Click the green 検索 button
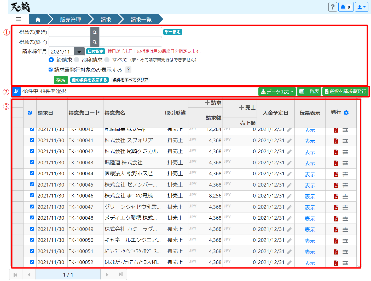The image size is (371, 281). click(61, 80)
